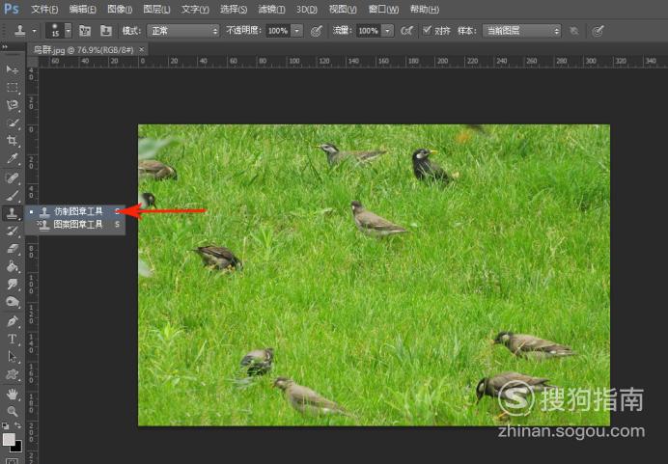Open the 3D(D) menu
Image resolution: width=668 pixels, height=464 pixels.
click(307, 9)
